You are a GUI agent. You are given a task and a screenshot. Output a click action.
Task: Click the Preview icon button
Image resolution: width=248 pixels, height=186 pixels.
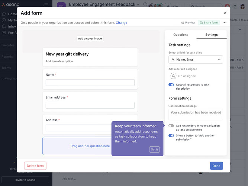point(188,23)
